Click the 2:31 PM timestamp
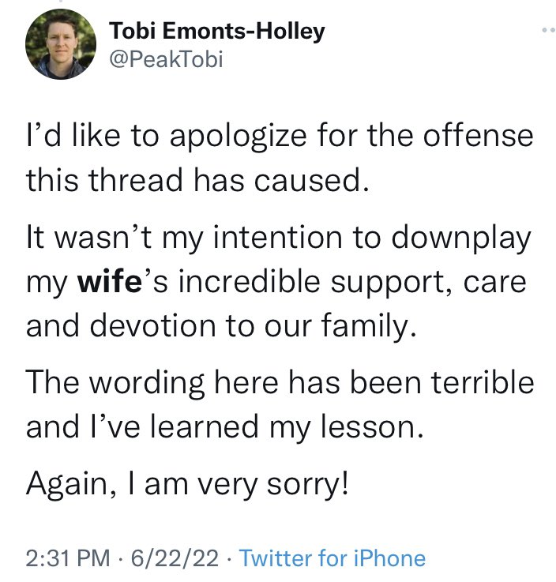The image size is (556, 582). pos(68,558)
